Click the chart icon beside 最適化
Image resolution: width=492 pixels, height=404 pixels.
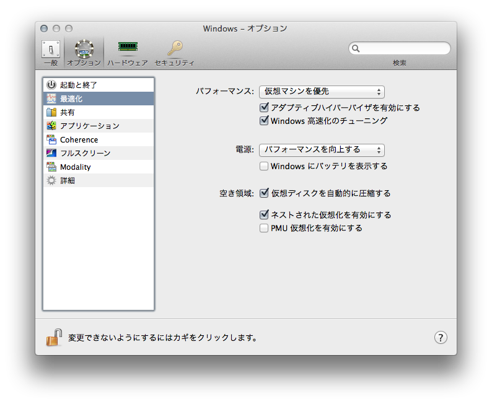point(51,99)
